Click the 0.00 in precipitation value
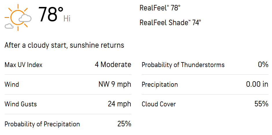272x135 pixels. 257,84
